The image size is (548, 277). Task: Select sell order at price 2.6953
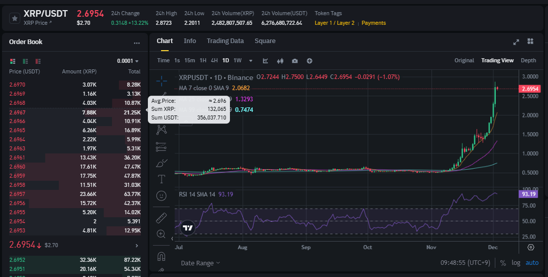(75, 230)
